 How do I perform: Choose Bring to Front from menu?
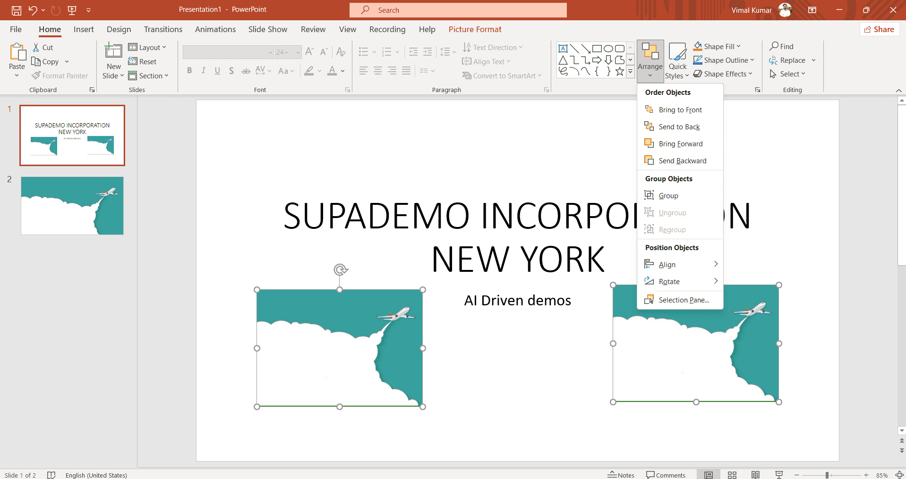point(680,110)
